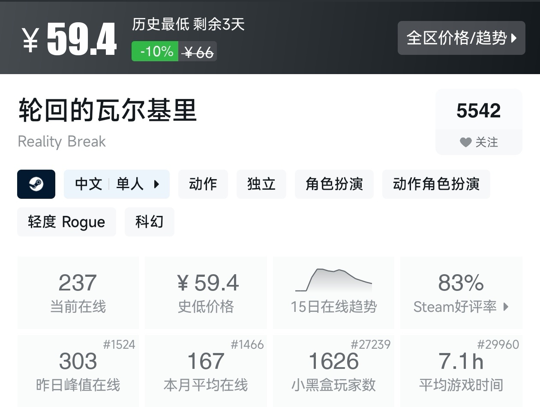Image resolution: width=540 pixels, height=407 pixels.
Task: Click the #1466 rank label
Action: click(247, 344)
